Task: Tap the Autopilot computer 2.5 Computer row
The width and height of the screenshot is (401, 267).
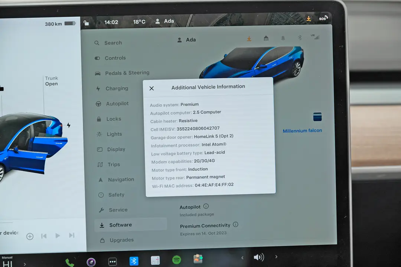Action: click(x=186, y=112)
